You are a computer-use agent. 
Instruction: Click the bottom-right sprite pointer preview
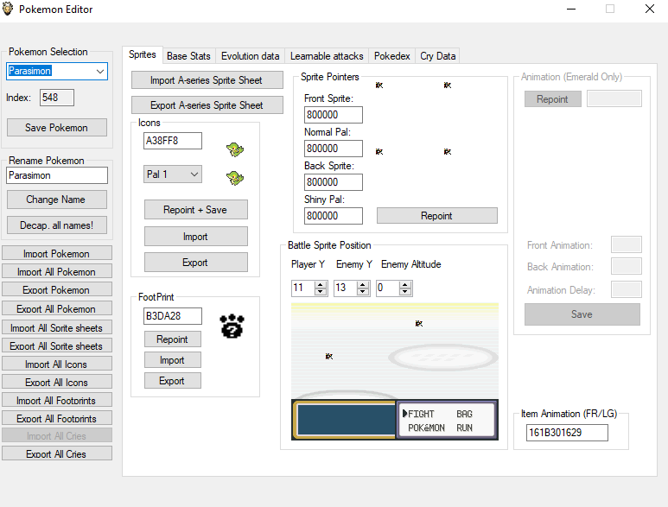447,152
